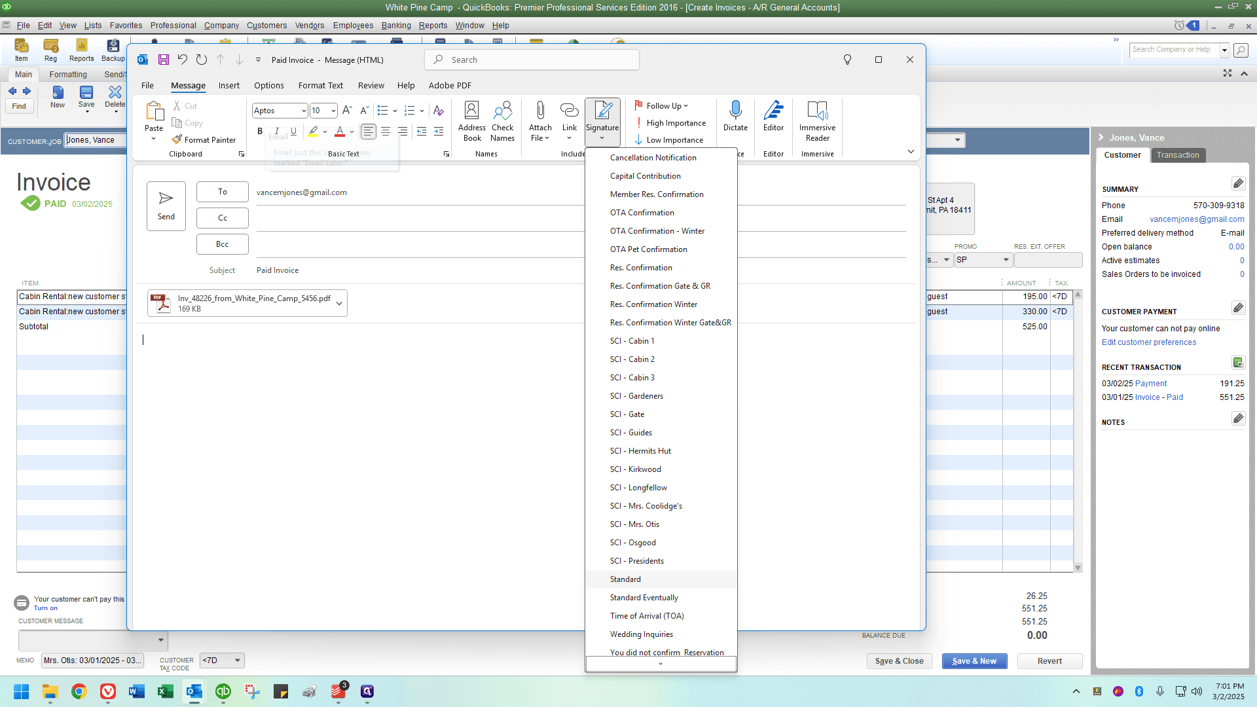
Task: Launch Immersive Reader
Action: coord(817,122)
